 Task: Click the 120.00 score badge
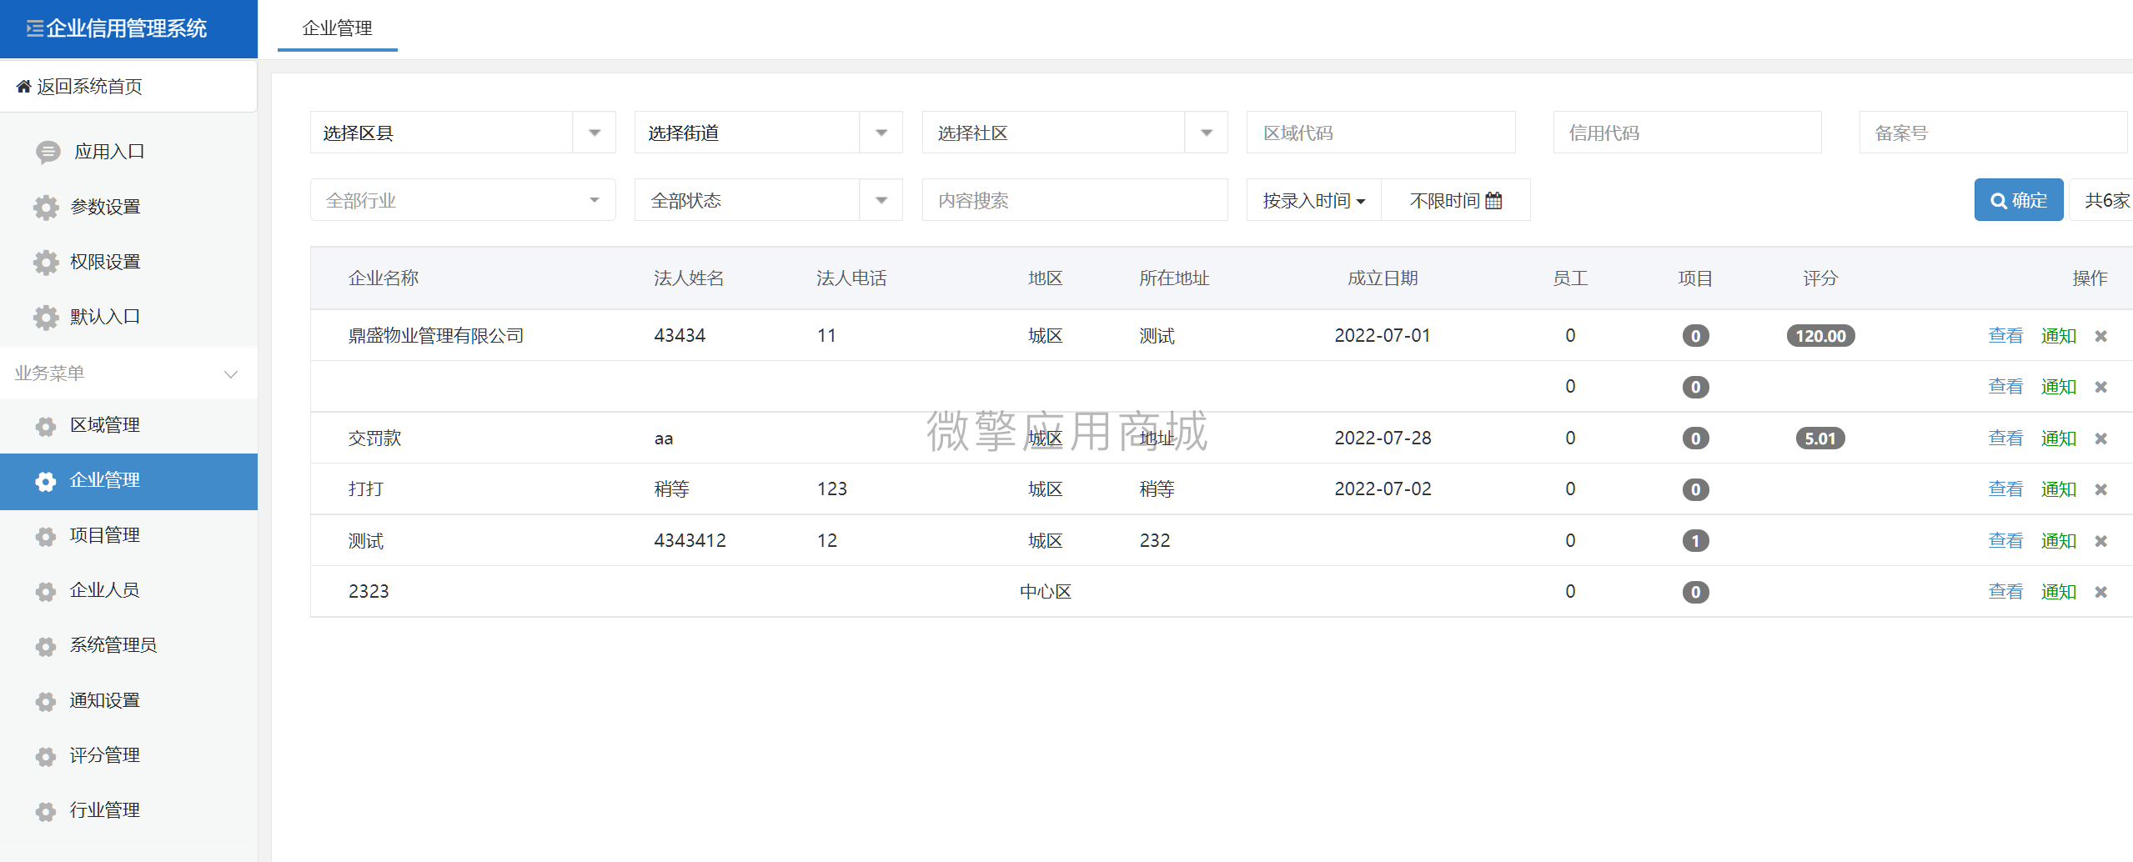[x=1820, y=336]
